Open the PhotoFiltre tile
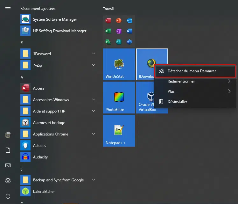The height and width of the screenshot is (204, 238). click(x=119, y=98)
